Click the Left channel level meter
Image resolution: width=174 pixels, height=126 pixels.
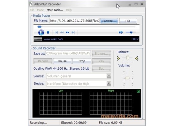61,103
